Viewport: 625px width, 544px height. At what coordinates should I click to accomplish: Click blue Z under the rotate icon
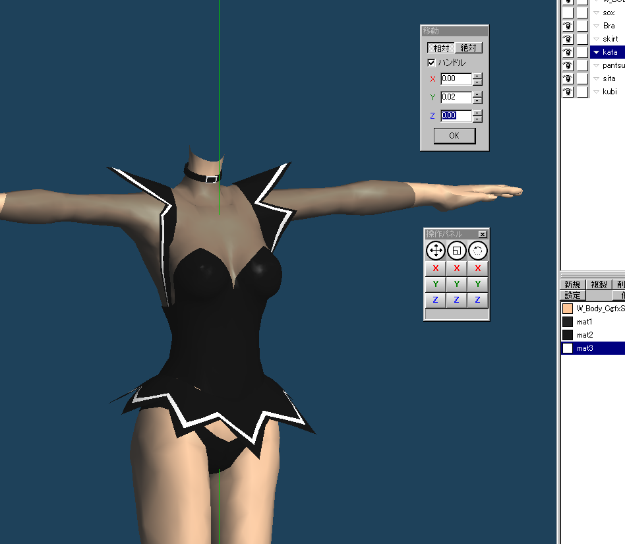click(477, 300)
